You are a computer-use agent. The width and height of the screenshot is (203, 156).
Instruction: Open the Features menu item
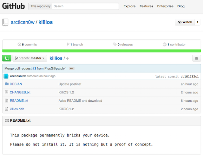coord(146,6)
